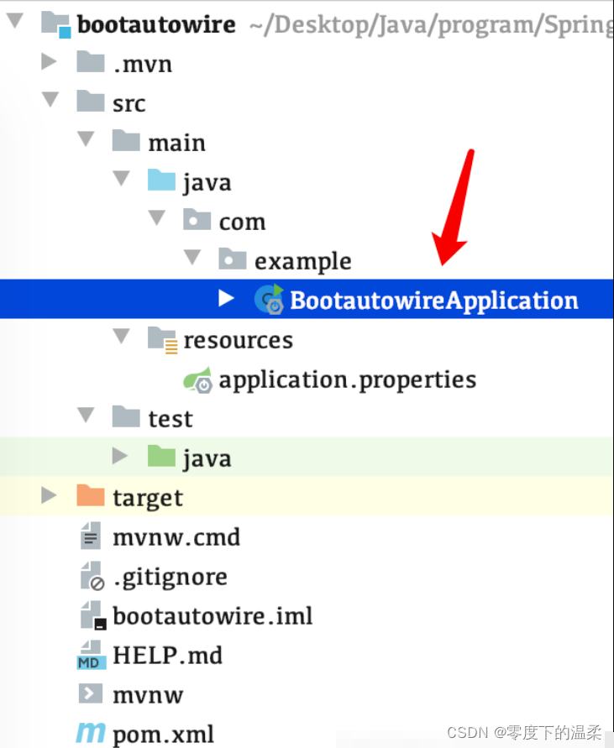This screenshot has height=748, width=614.
Task: Click the .mvn folder icon
Action: pyautogui.click(x=91, y=61)
